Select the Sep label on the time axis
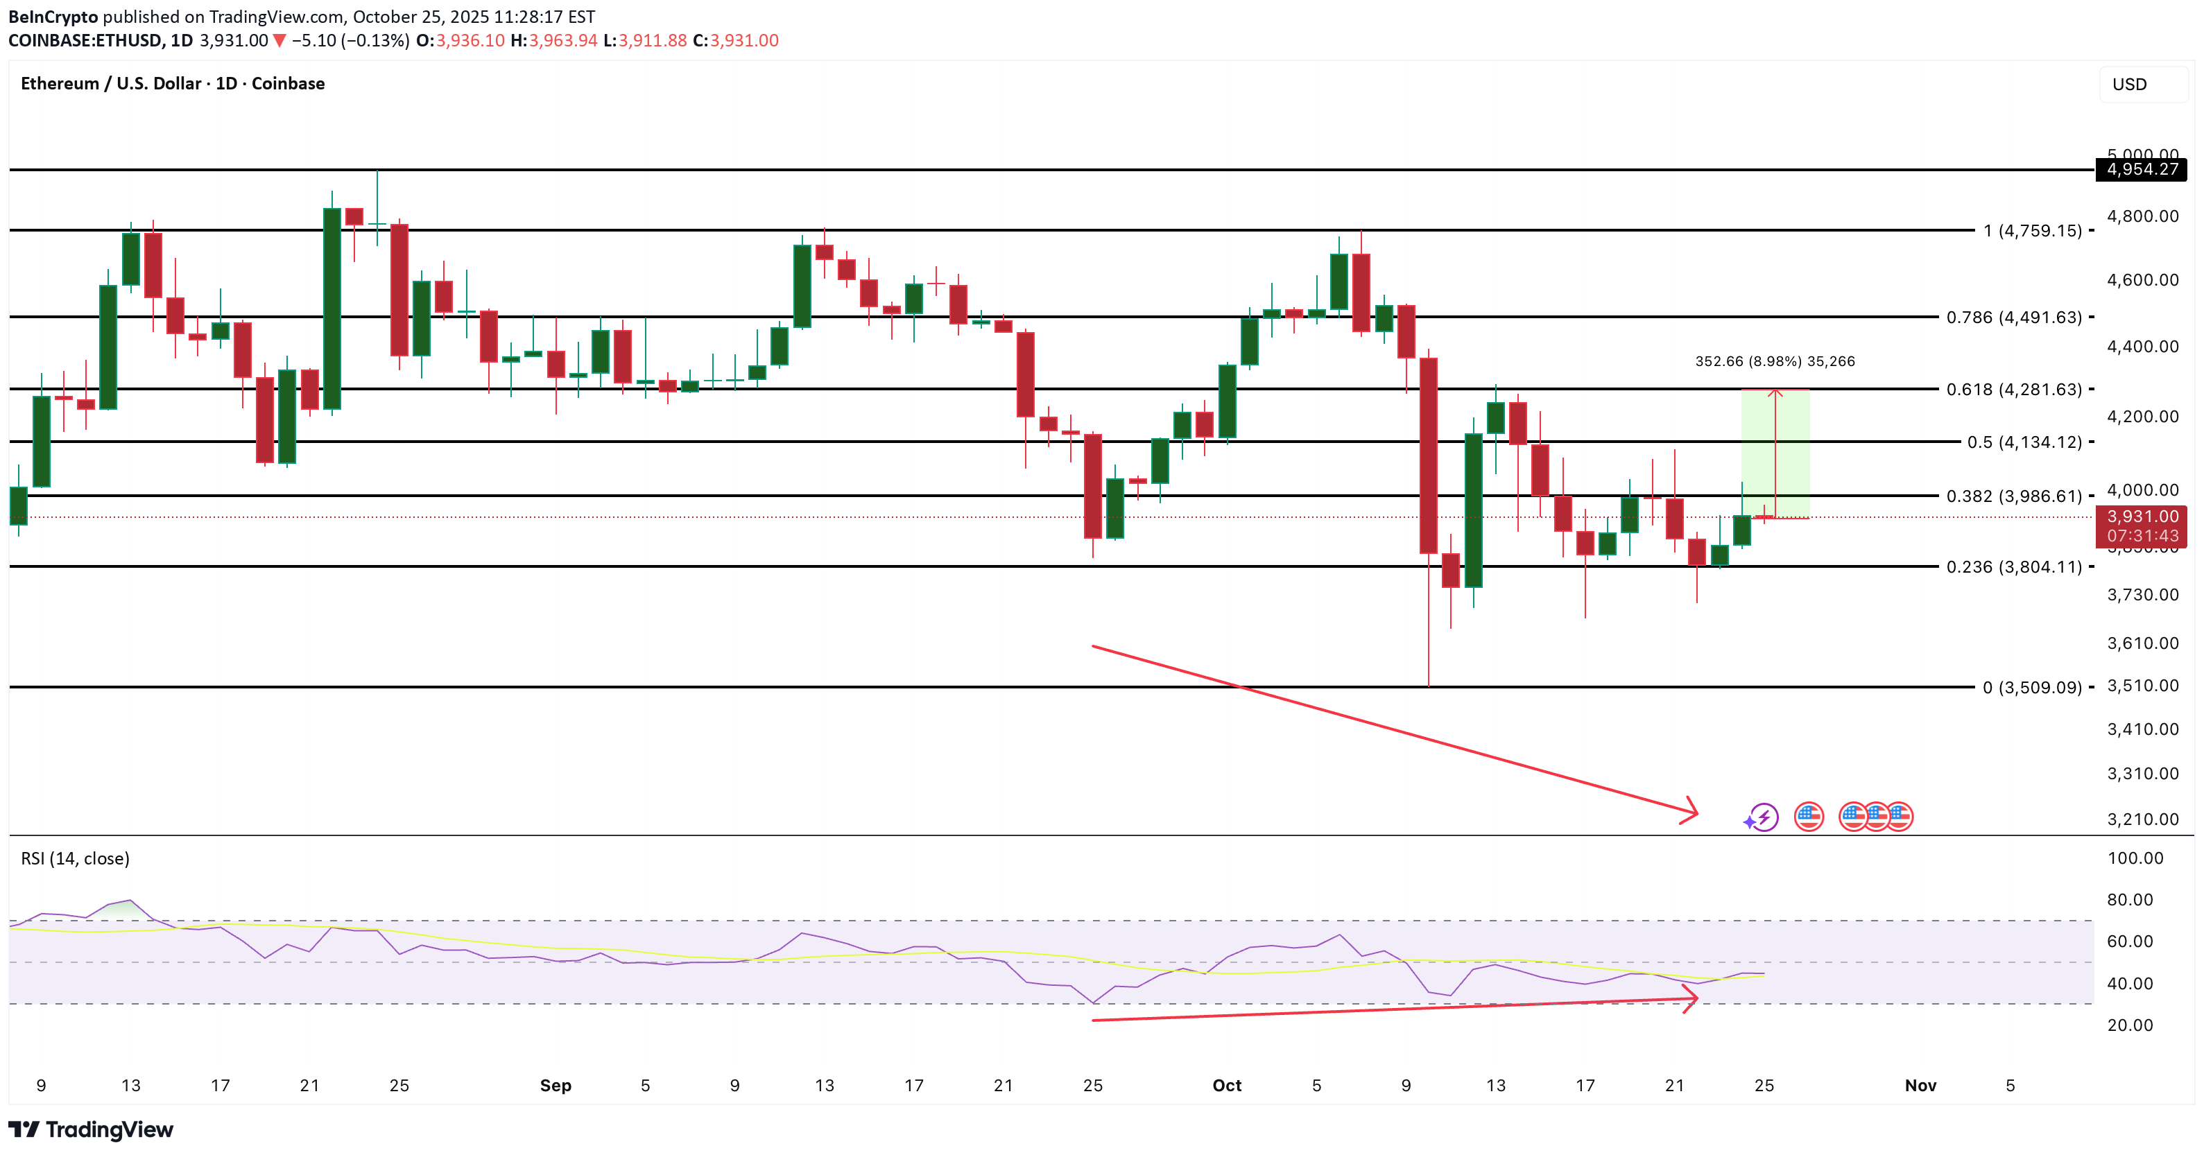The height and width of the screenshot is (1155, 2204). tap(556, 1085)
